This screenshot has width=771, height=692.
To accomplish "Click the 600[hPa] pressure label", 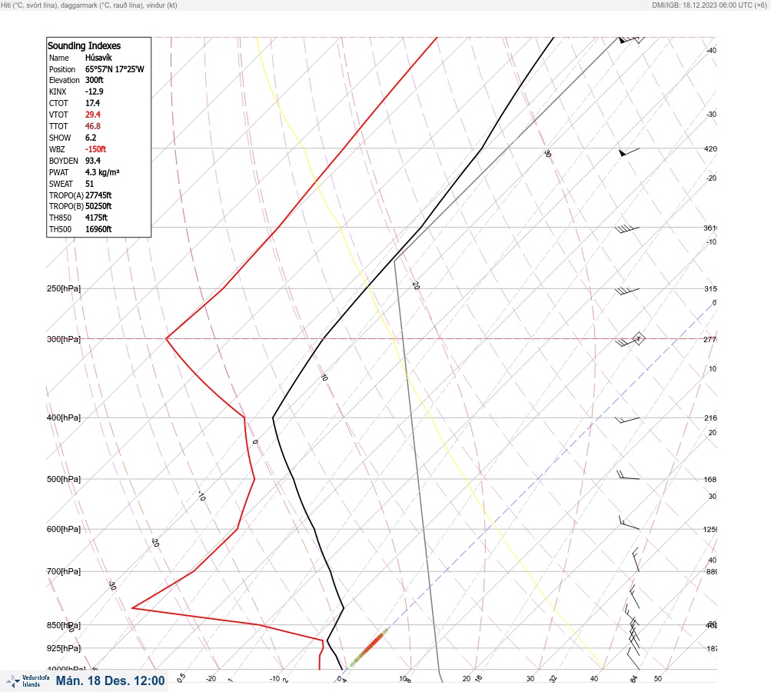I will pos(64,529).
